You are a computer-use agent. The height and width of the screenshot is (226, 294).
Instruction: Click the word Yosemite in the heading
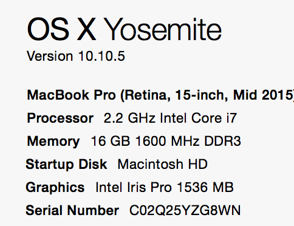tap(163, 29)
